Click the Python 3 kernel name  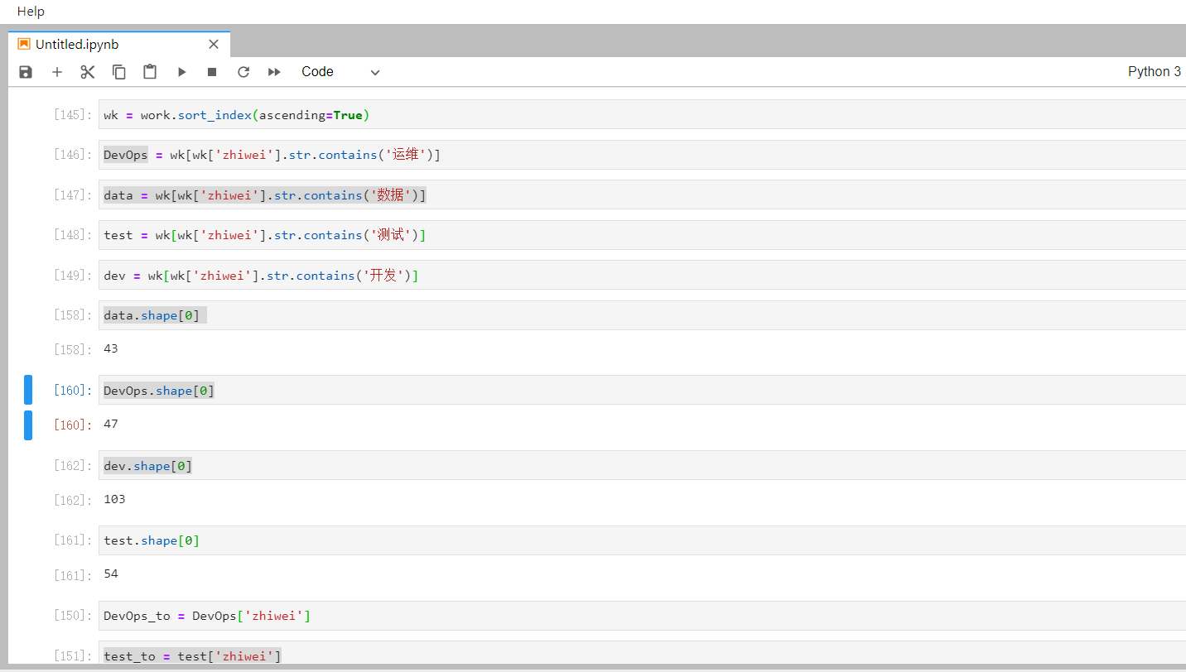pos(1155,72)
